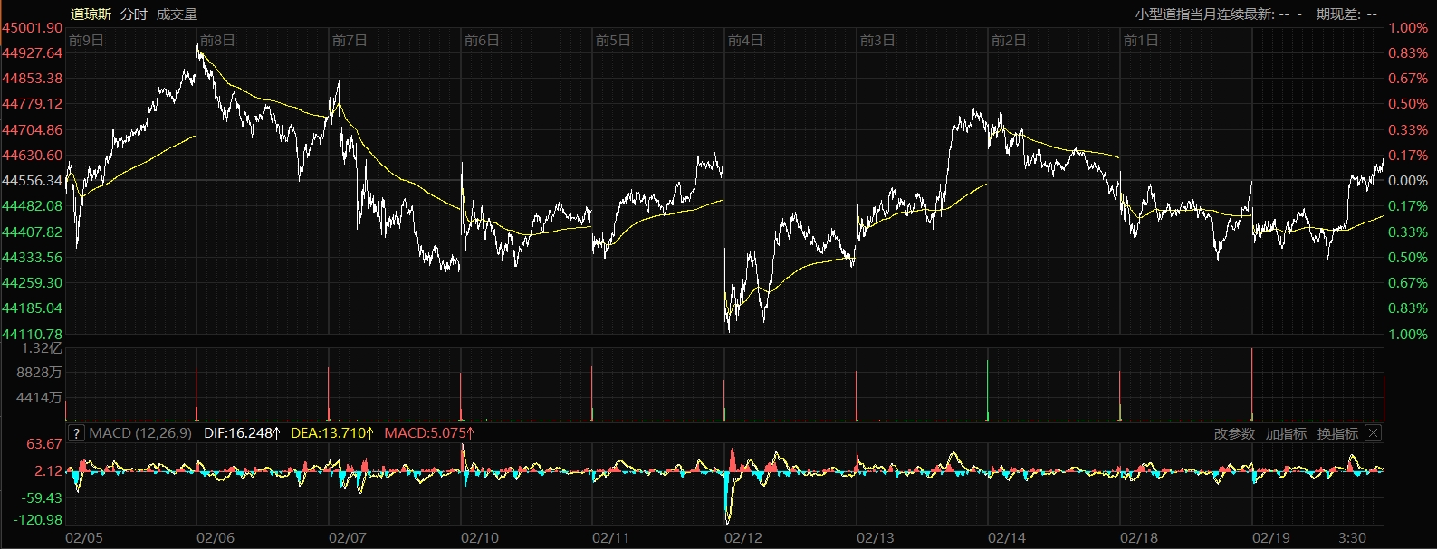Click the 45001.90 top price axis label
The height and width of the screenshot is (549, 1437).
pos(33,28)
